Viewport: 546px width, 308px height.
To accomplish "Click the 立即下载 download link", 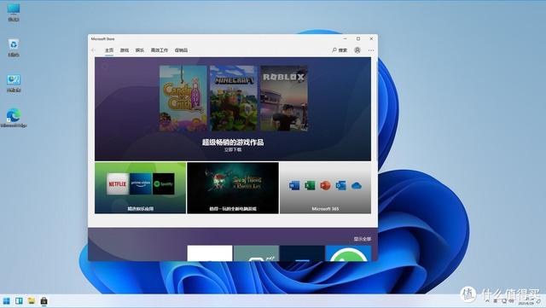I will coord(233,149).
